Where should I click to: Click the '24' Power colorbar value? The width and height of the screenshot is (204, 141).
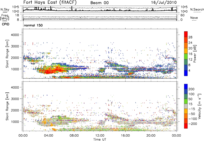(190, 43)
